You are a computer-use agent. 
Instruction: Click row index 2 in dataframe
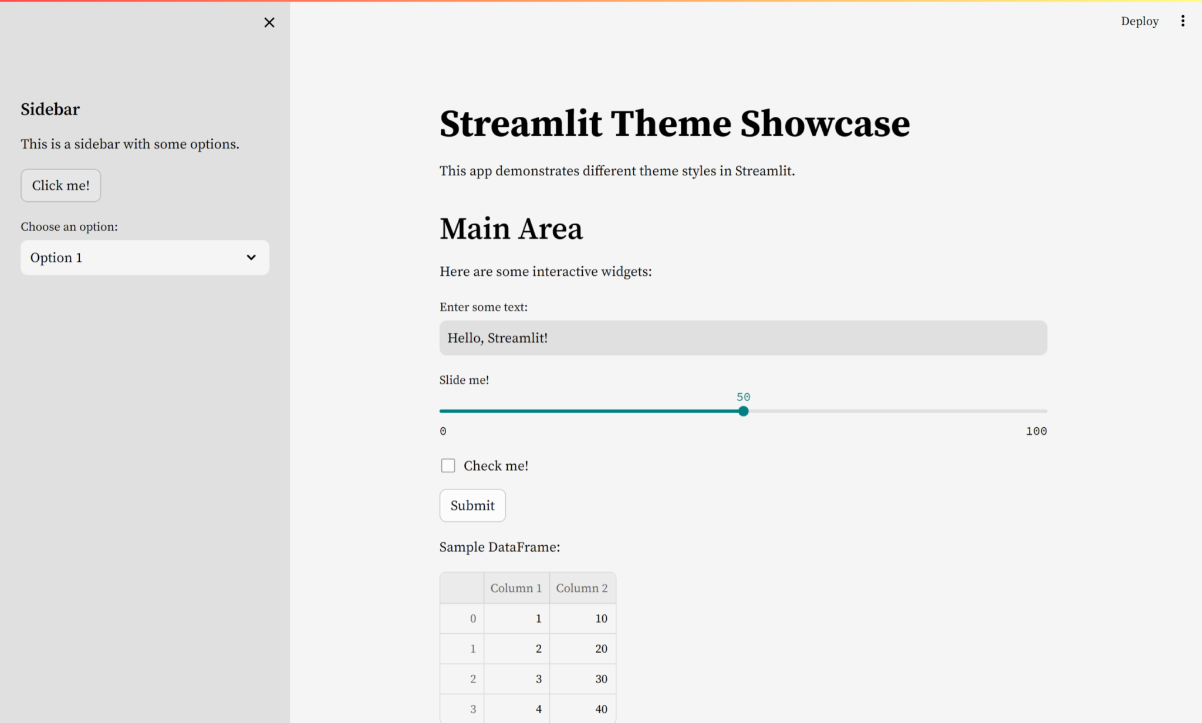(x=462, y=679)
